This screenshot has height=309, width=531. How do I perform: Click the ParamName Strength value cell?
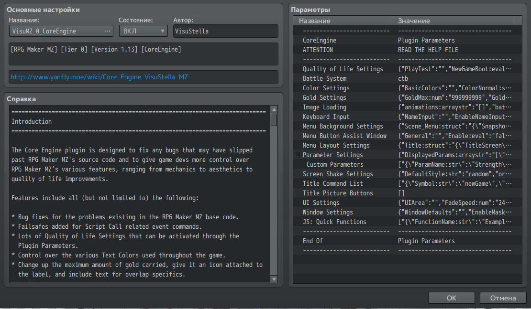point(454,164)
